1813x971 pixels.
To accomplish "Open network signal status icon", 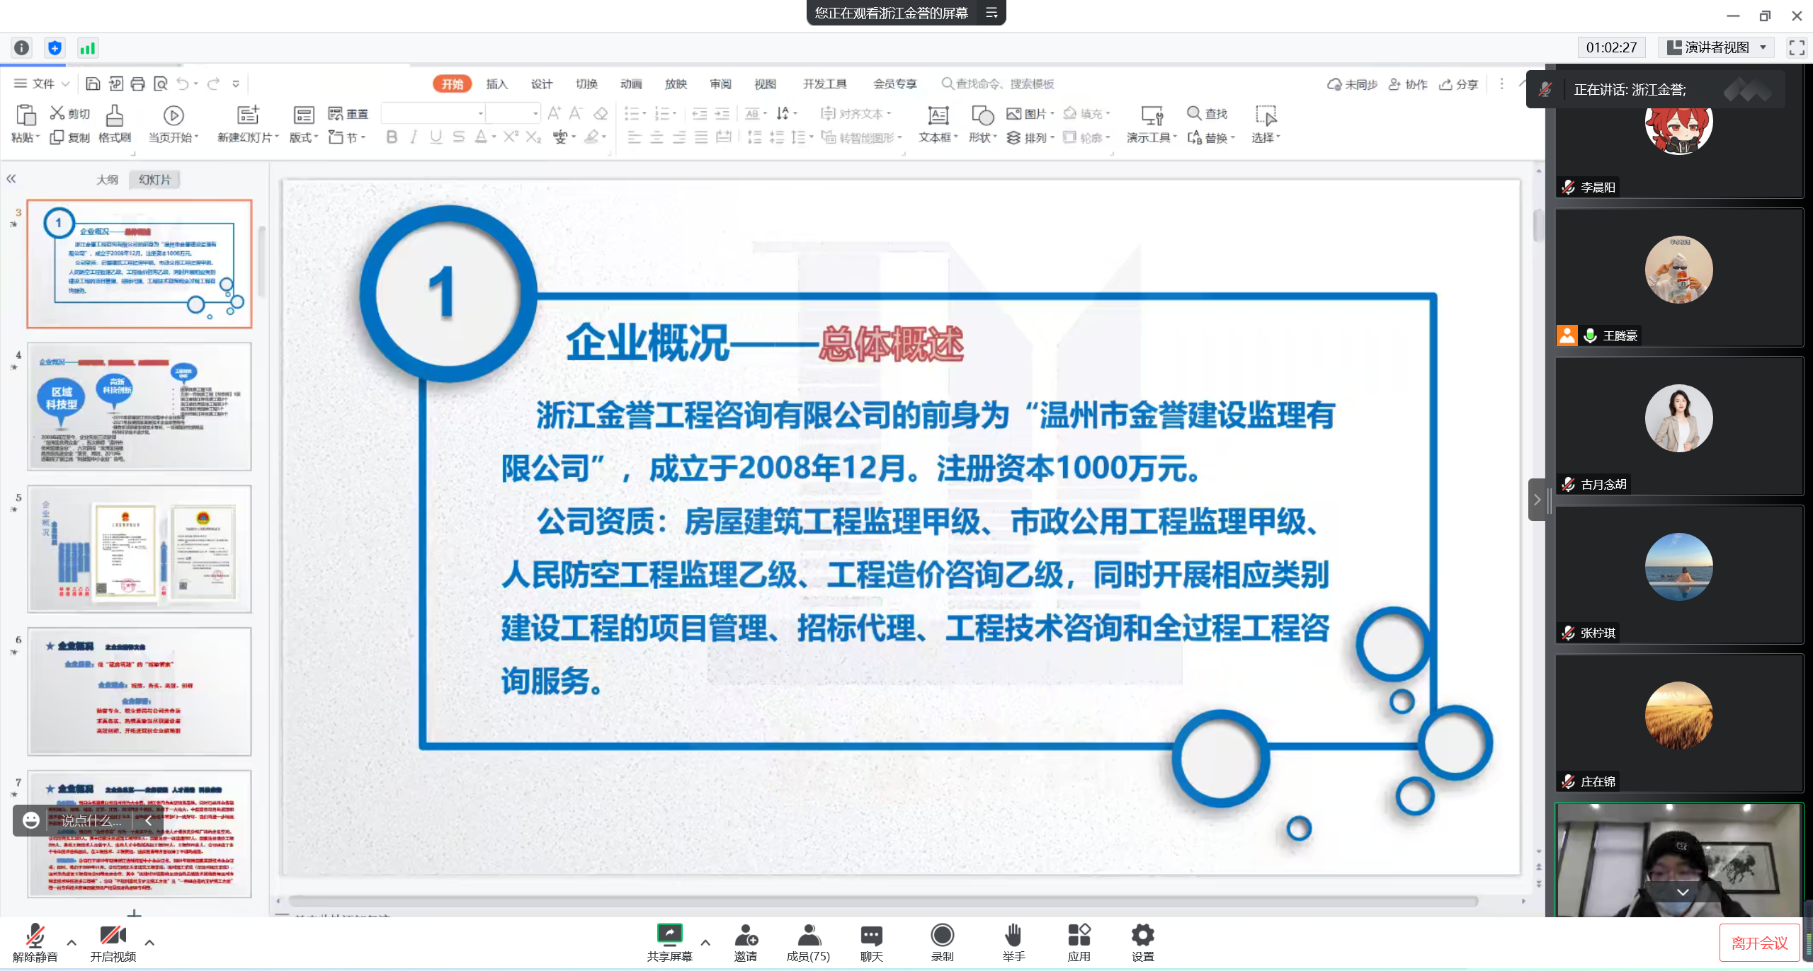I will pyautogui.click(x=87, y=47).
